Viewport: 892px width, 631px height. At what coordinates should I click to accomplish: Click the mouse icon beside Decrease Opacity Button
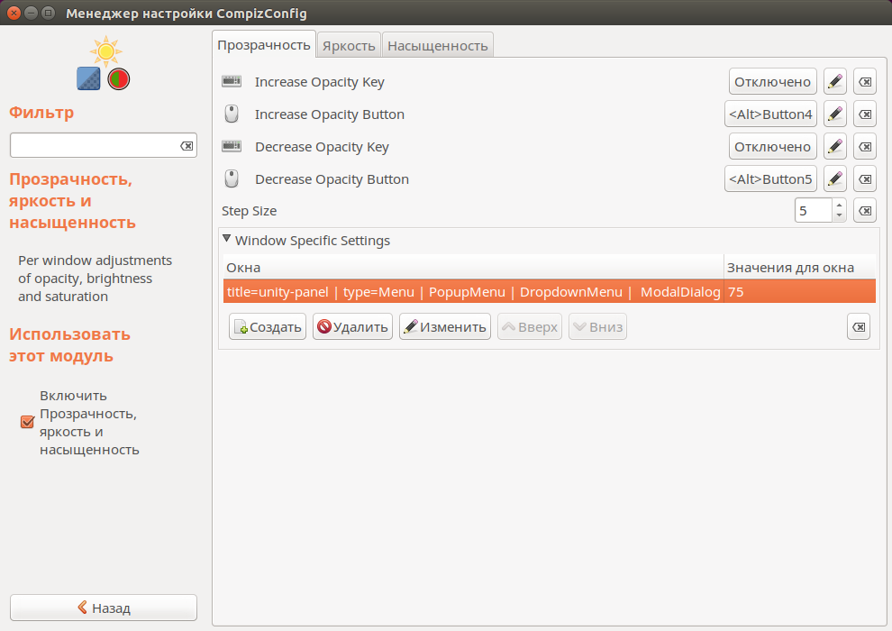pyautogui.click(x=232, y=178)
